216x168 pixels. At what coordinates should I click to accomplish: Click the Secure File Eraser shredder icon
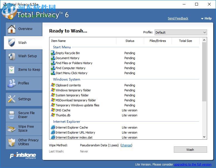click(12, 115)
